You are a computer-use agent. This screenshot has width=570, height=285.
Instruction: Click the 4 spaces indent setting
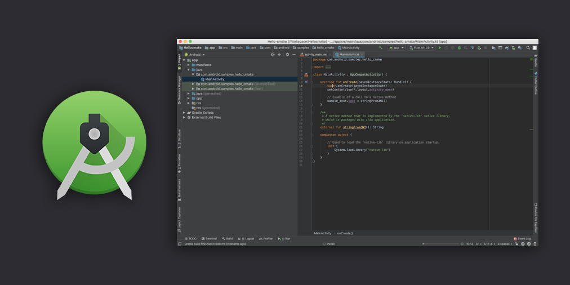coord(504,244)
